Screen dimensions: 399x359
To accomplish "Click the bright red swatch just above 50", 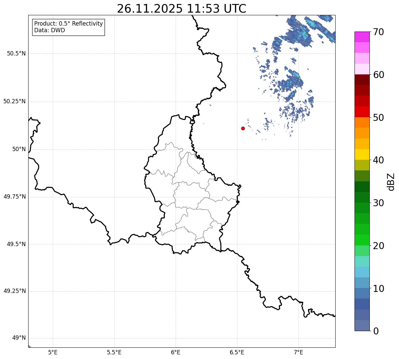I will 362,112.
